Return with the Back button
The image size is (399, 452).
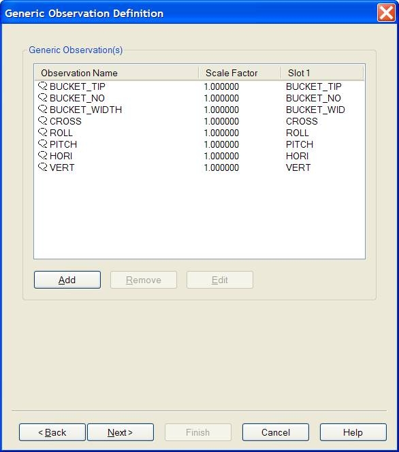[52, 432]
